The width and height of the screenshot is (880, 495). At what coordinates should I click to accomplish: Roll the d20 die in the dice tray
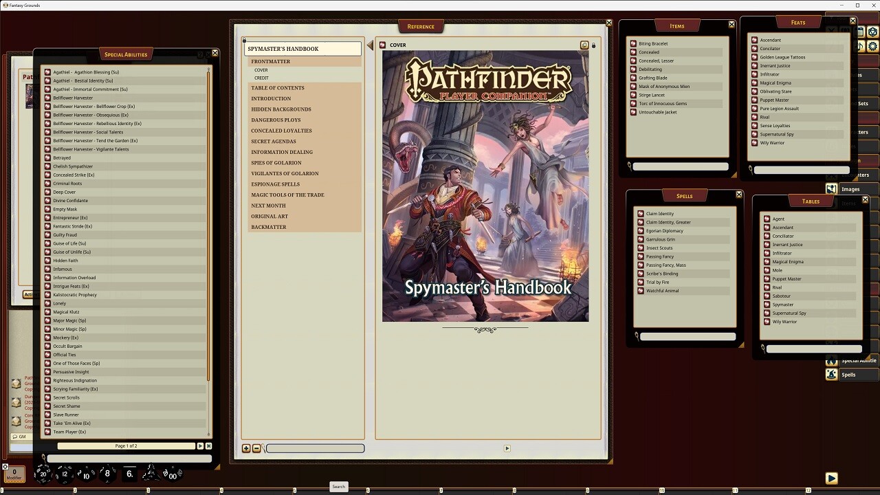click(x=43, y=474)
